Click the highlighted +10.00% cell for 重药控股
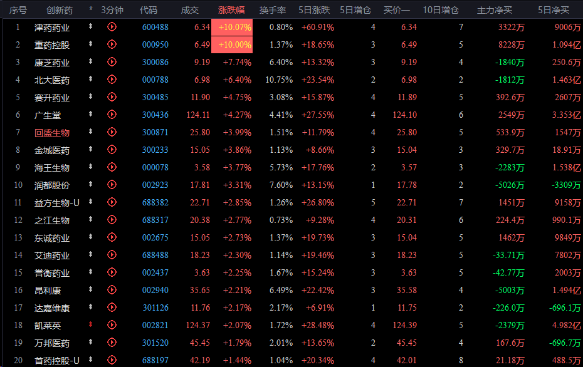The height and width of the screenshot is (367, 583). 232,45
